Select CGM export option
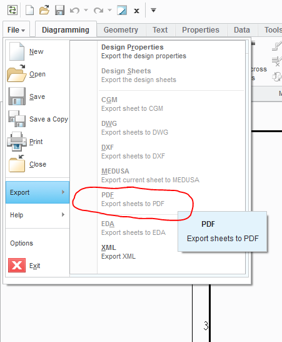Image resolution: width=282 pixels, height=342 pixels. [171, 104]
